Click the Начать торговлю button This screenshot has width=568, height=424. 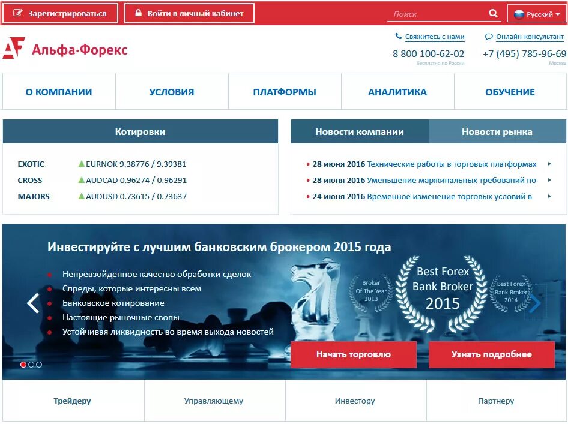354,354
